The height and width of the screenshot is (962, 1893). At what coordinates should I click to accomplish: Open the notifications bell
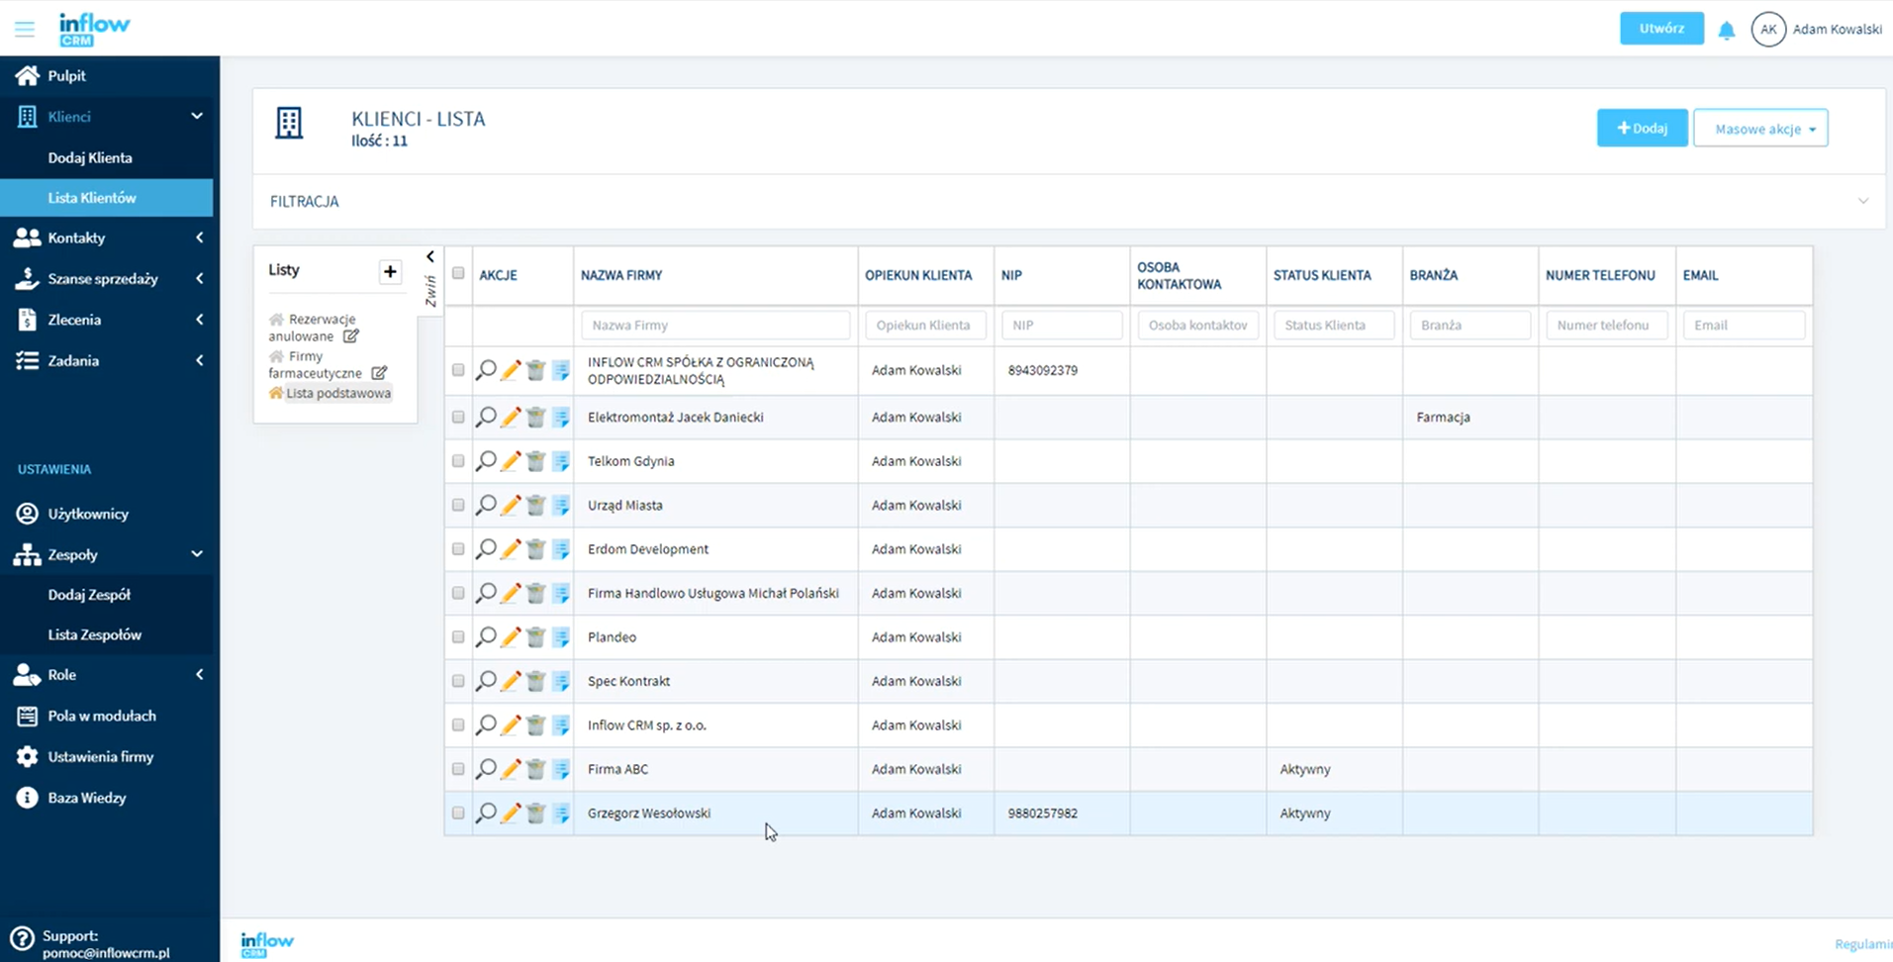1727,30
